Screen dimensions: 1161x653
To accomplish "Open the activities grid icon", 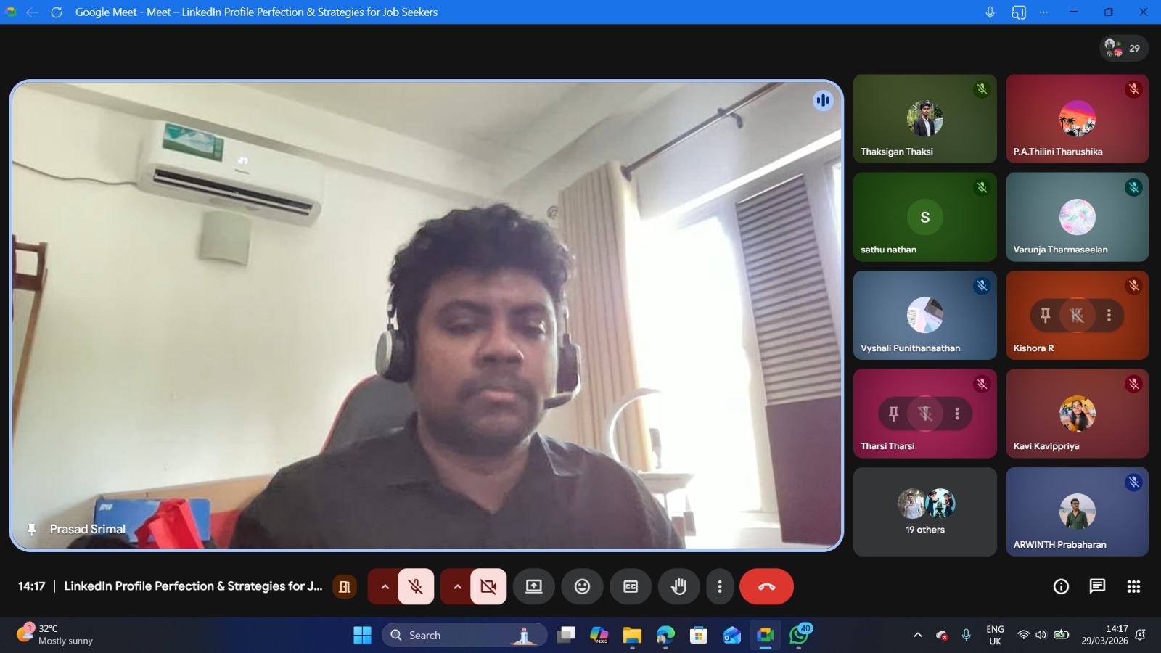I will tap(1133, 586).
